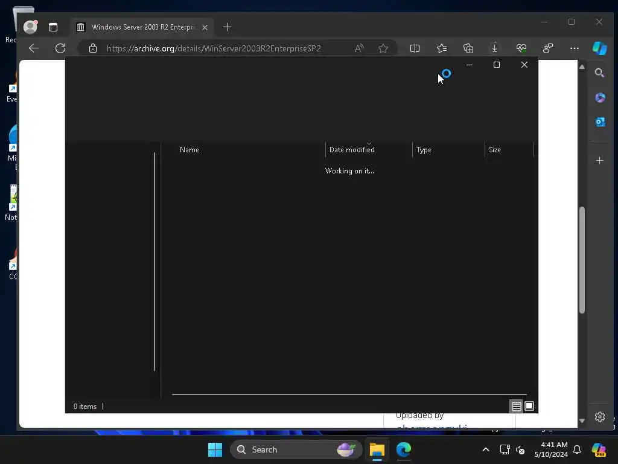The image size is (618, 464).
Task: Launch Copilot from Edge toolbar
Action: (x=600, y=48)
